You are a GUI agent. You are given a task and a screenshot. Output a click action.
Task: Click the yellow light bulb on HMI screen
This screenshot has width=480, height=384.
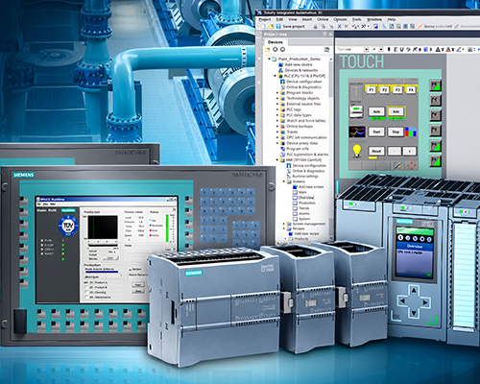tap(357, 151)
